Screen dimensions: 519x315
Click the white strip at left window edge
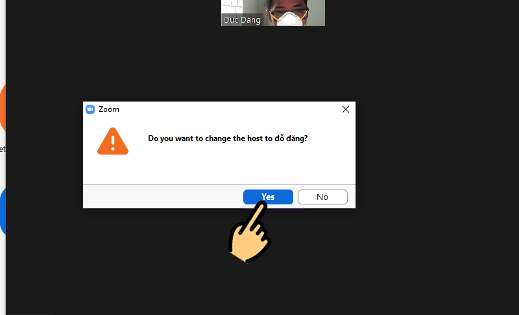tap(3, 39)
